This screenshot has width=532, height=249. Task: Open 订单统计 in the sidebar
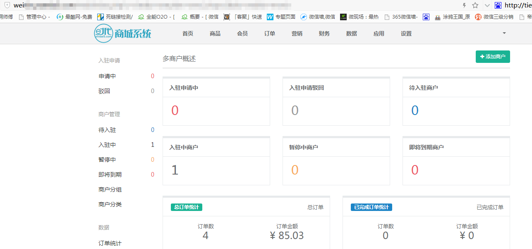pyautogui.click(x=110, y=243)
